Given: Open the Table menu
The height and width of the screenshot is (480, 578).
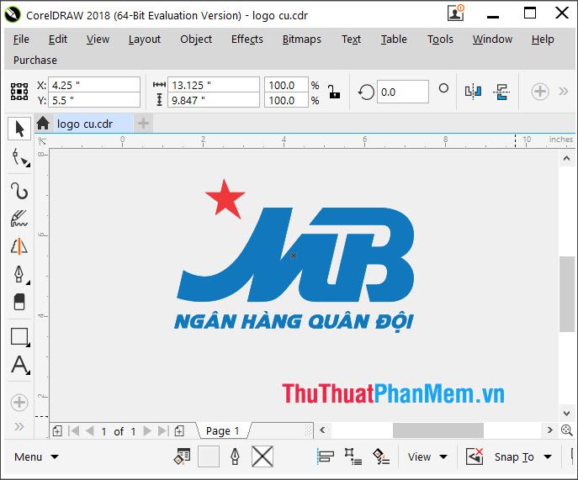Looking at the screenshot, I should (394, 39).
